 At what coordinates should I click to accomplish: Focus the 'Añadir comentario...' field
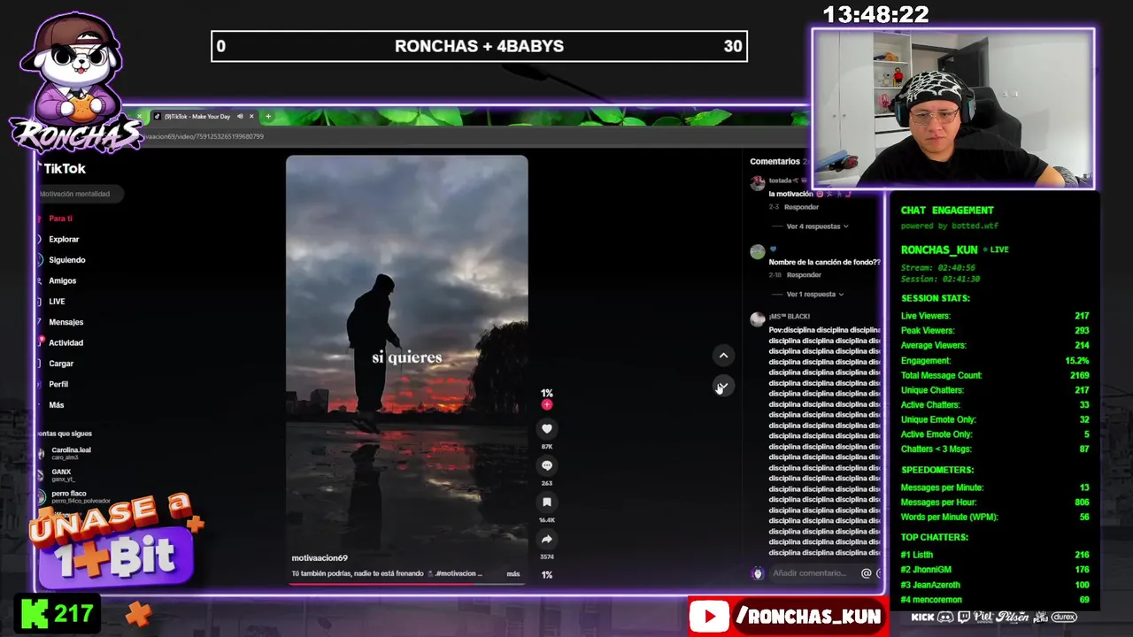(810, 573)
